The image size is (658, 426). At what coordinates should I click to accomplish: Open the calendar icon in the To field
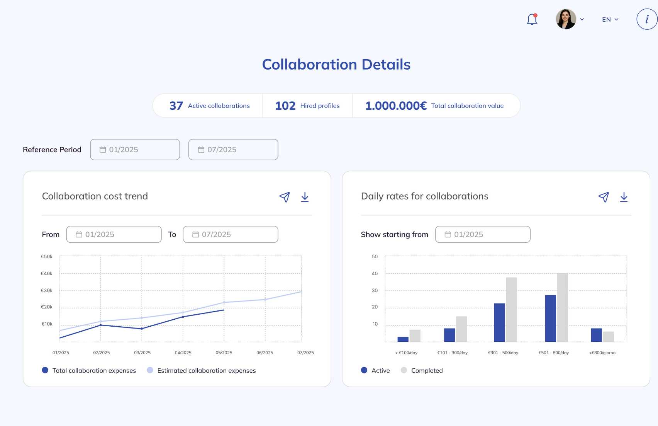coord(195,234)
